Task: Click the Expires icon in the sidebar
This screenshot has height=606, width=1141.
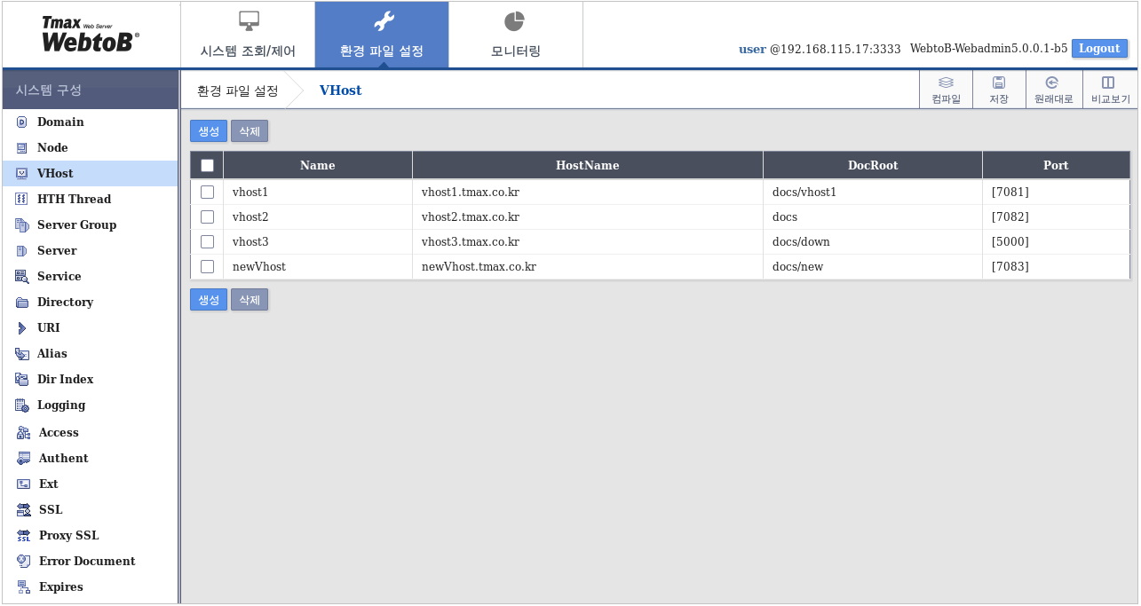Action: 24,587
